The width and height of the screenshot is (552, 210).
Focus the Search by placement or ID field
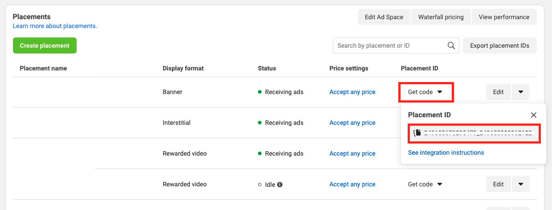click(x=390, y=45)
